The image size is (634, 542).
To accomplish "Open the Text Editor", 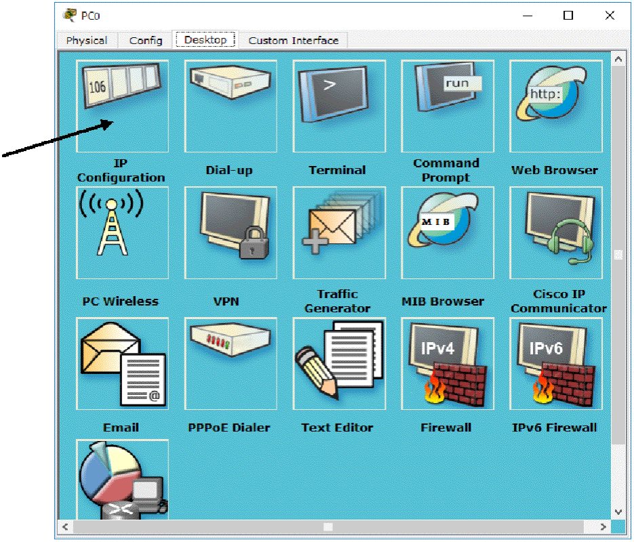I will click(339, 364).
